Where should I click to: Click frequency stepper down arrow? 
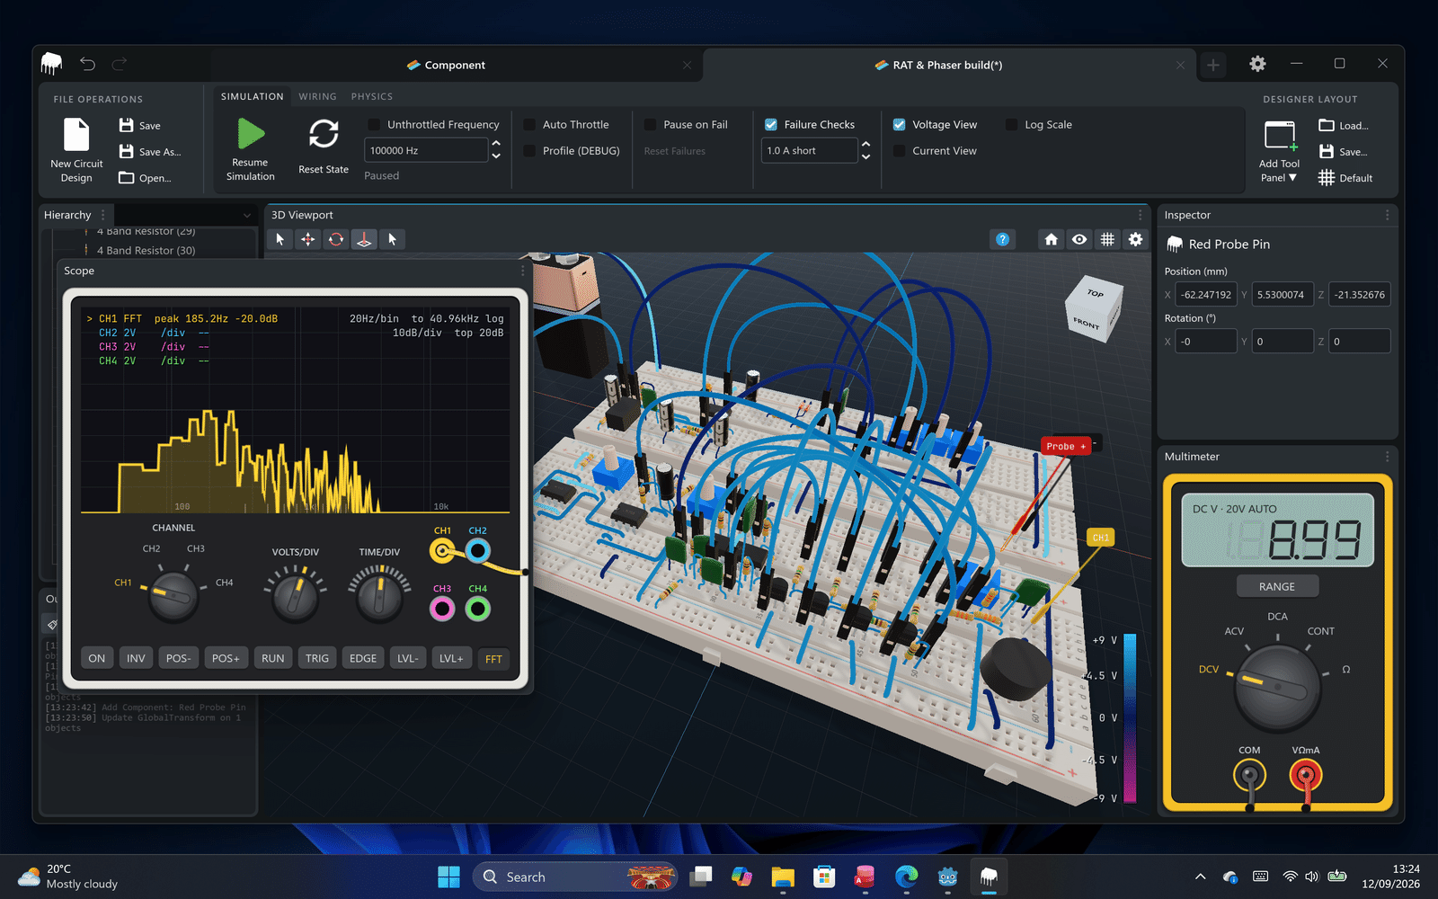pos(496,156)
